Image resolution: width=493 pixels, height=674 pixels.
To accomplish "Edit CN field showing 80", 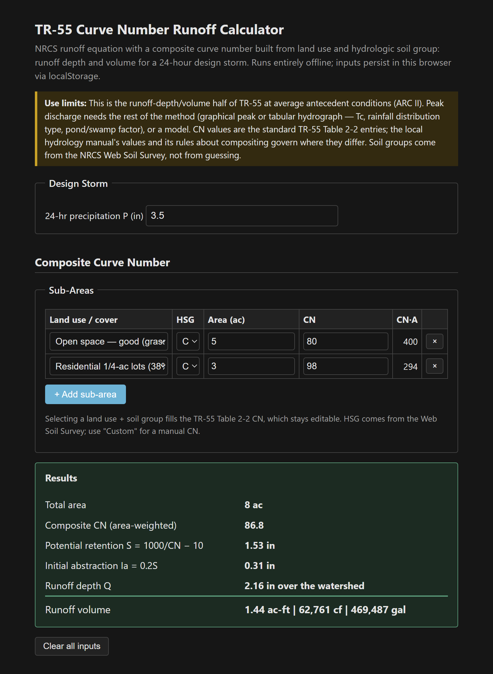I will [x=346, y=341].
